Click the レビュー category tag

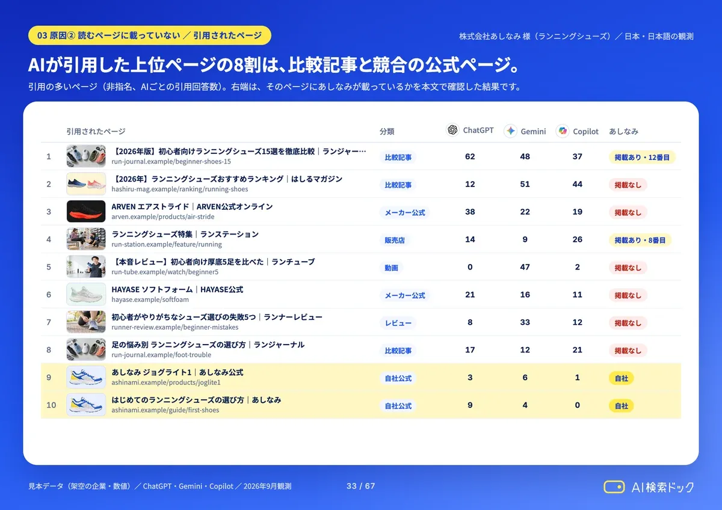398,324
